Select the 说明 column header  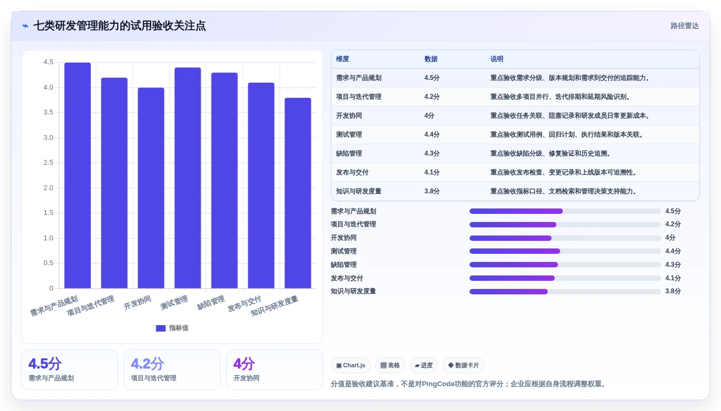click(x=497, y=59)
